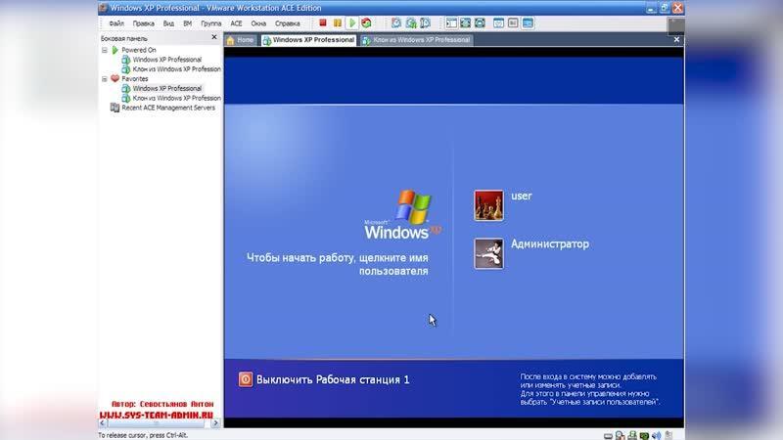Log in by clicking the user name
Image resolution: width=783 pixels, height=440 pixels.
click(x=521, y=197)
